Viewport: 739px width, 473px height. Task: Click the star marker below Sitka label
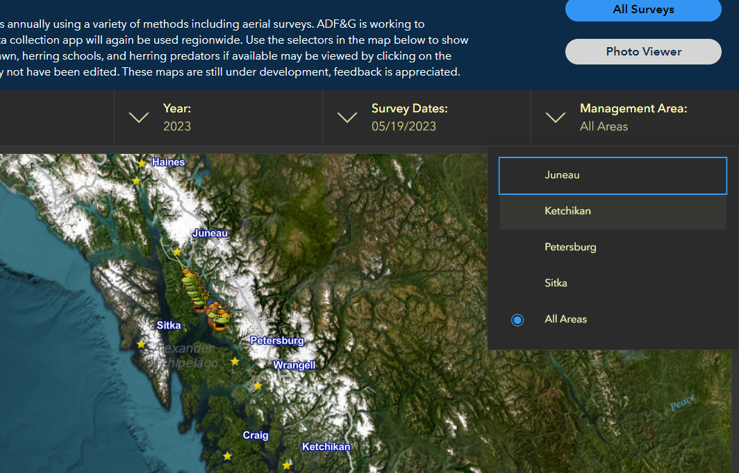[x=141, y=345]
